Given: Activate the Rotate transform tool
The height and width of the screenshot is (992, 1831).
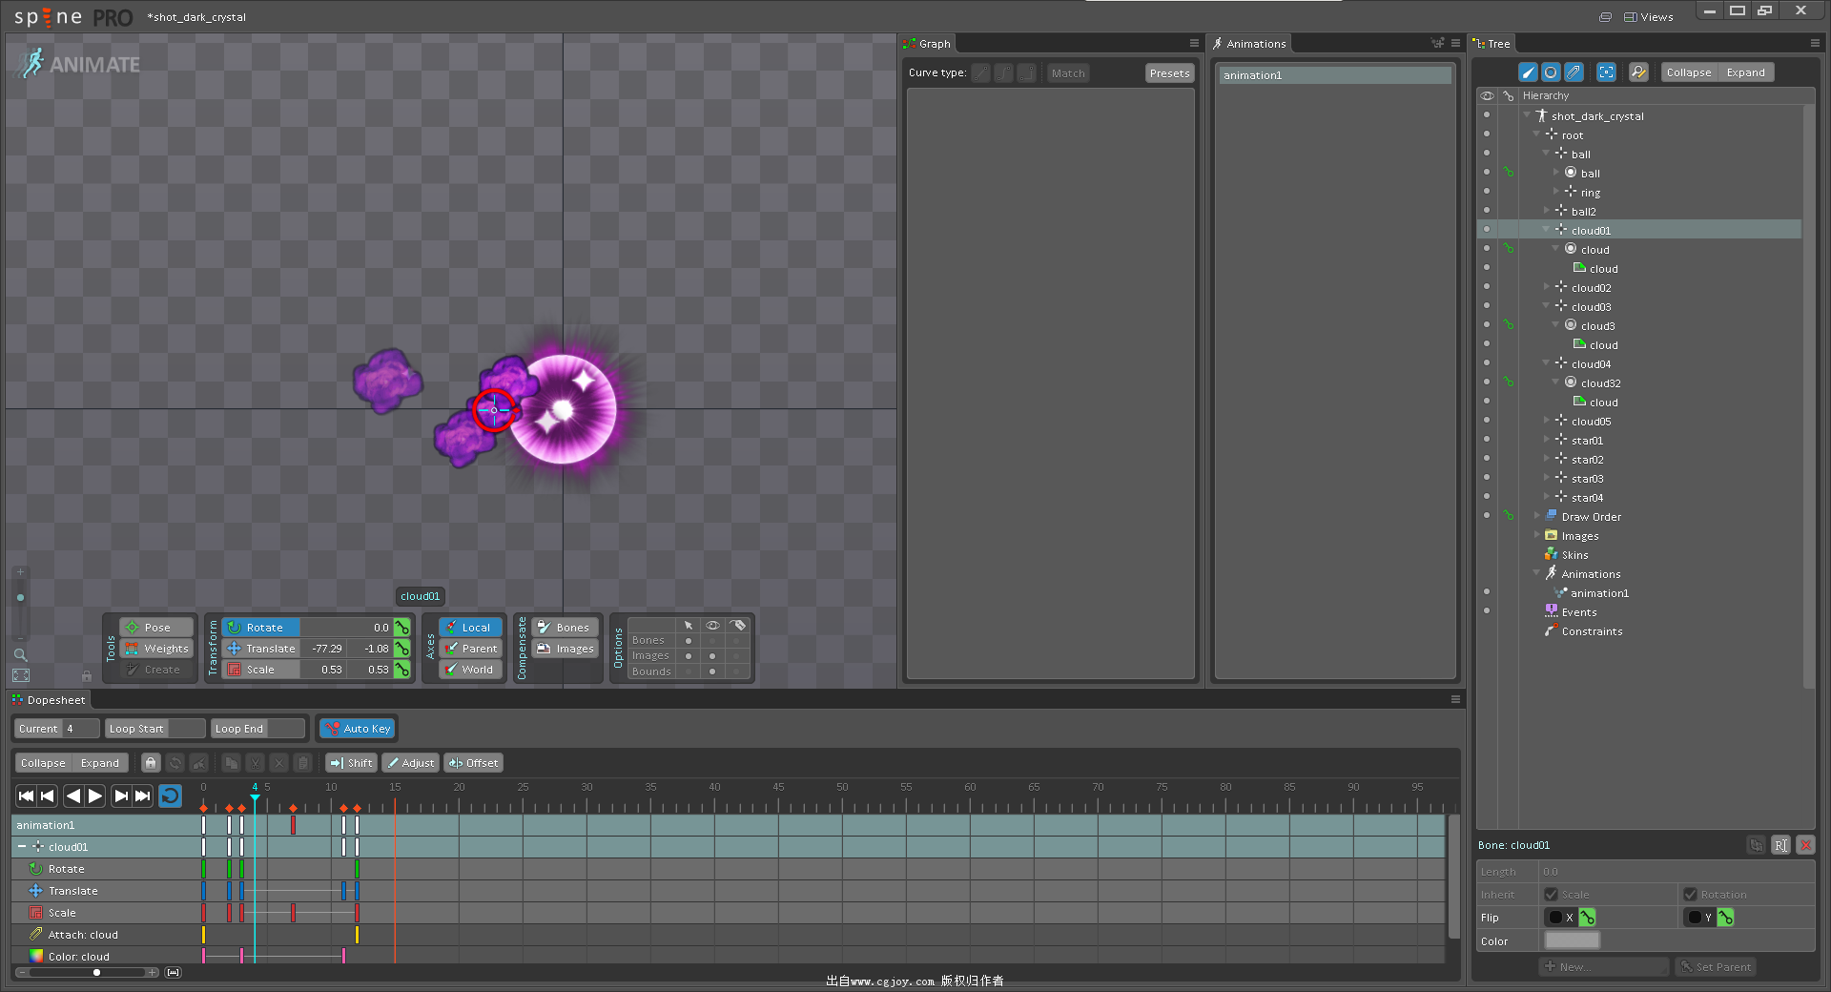Looking at the screenshot, I should [261, 628].
